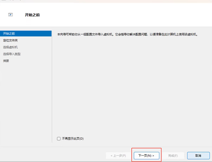This screenshot has height=162, width=212.
Task: Select the 选择虚拟机 sidebar step
Action: coord(10,47)
